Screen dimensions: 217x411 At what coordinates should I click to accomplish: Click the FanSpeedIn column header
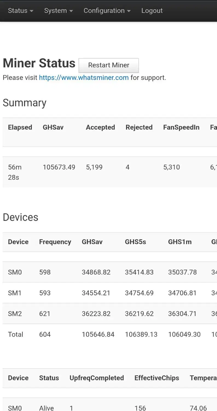[x=181, y=127]
